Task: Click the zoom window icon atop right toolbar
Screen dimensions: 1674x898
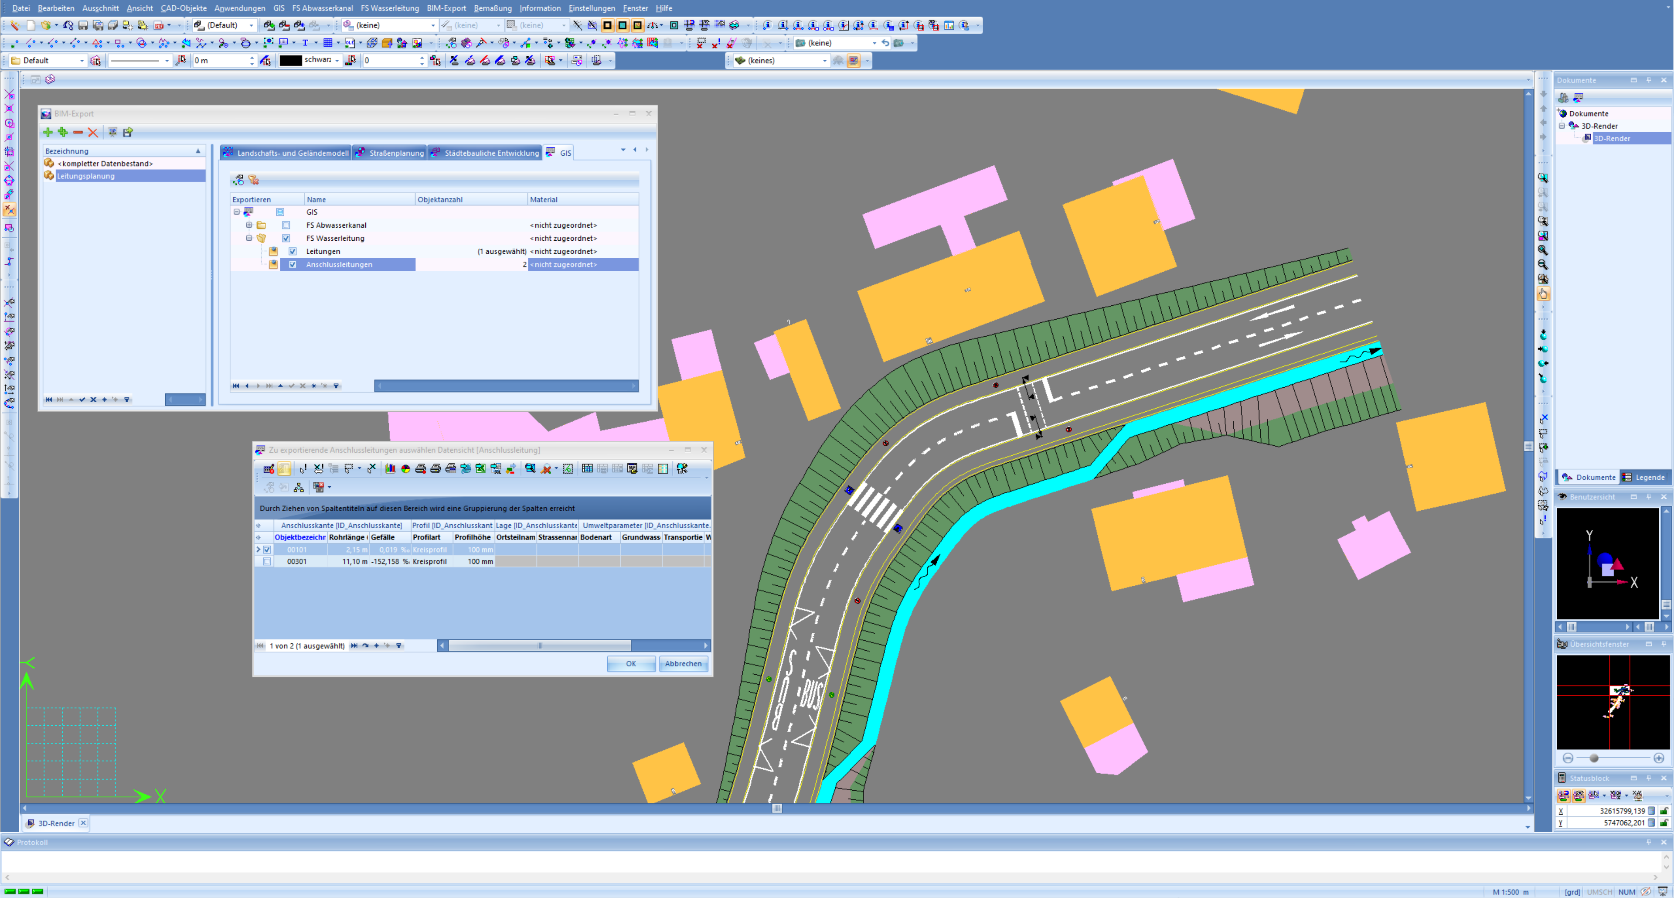Action: pos(1543,178)
